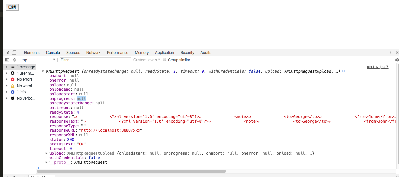Open the Elements tab
399x177 pixels.
pyautogui.click(x=32, y=53)
